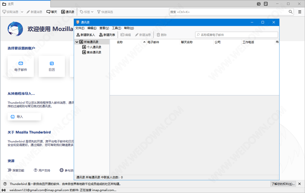The width and height of the screenshot is (305, 193).
Task: Click Get Messages in main toolbar
Action: (10, 12)
